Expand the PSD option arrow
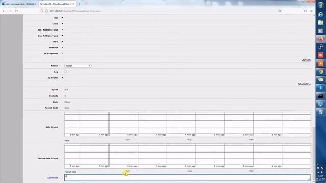This screenshot has height=183, width=326. coord(62,42)
